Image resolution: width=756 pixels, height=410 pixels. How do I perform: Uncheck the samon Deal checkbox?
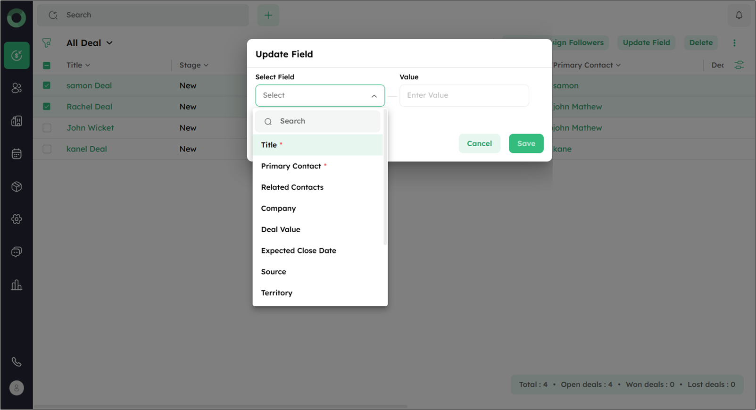point(47,85)
